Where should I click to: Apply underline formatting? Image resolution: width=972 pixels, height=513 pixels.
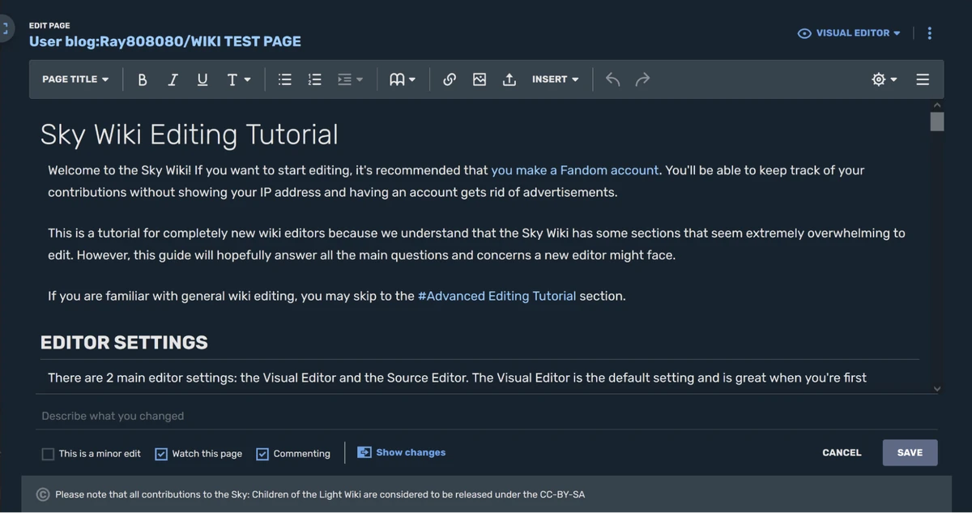click(x=202, y=79)
